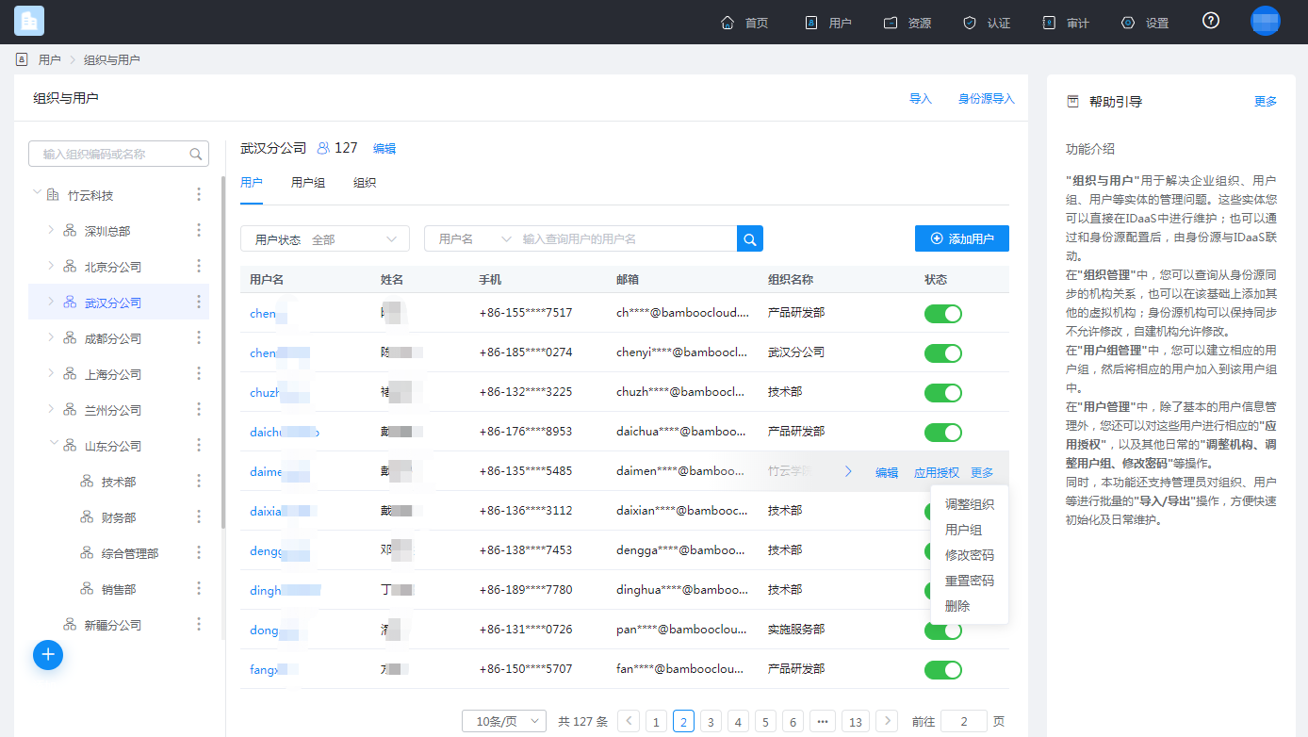The width and height of the screenshot is (1308, 737).
Task: Click 编辑 next to 武汉分公司 title
Action: (x=384, y=149)
